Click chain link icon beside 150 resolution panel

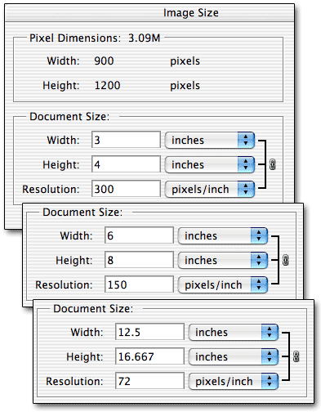tap(285, 260)
